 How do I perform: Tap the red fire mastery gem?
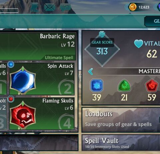tap(152, 85)
